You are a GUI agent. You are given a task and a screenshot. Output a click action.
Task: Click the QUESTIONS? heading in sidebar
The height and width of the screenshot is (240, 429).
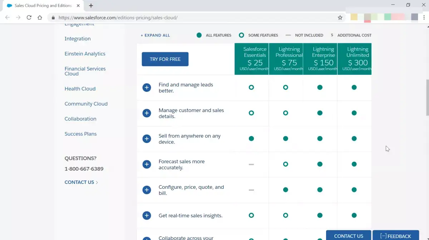80,158
